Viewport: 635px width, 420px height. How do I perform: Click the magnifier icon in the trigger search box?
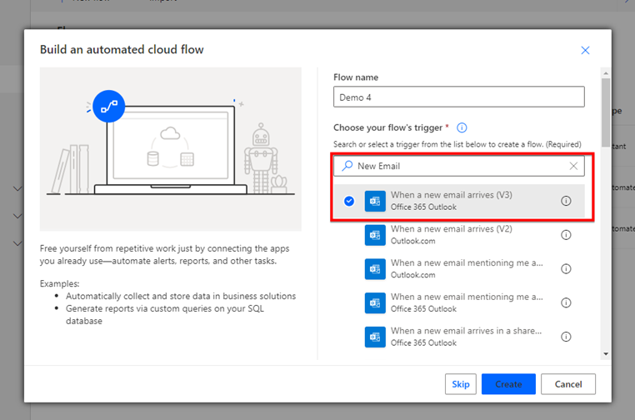point(347,166)
